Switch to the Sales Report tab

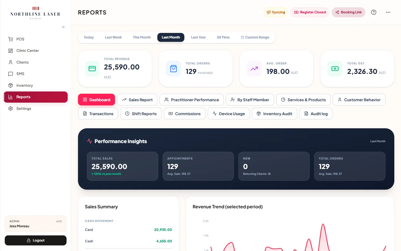(x=137, y=100)
